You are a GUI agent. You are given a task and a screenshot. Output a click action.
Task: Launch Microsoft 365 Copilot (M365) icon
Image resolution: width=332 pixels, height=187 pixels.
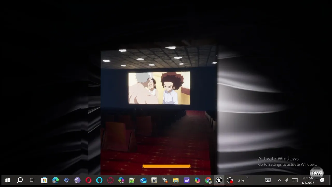click(x=121, y=180)
